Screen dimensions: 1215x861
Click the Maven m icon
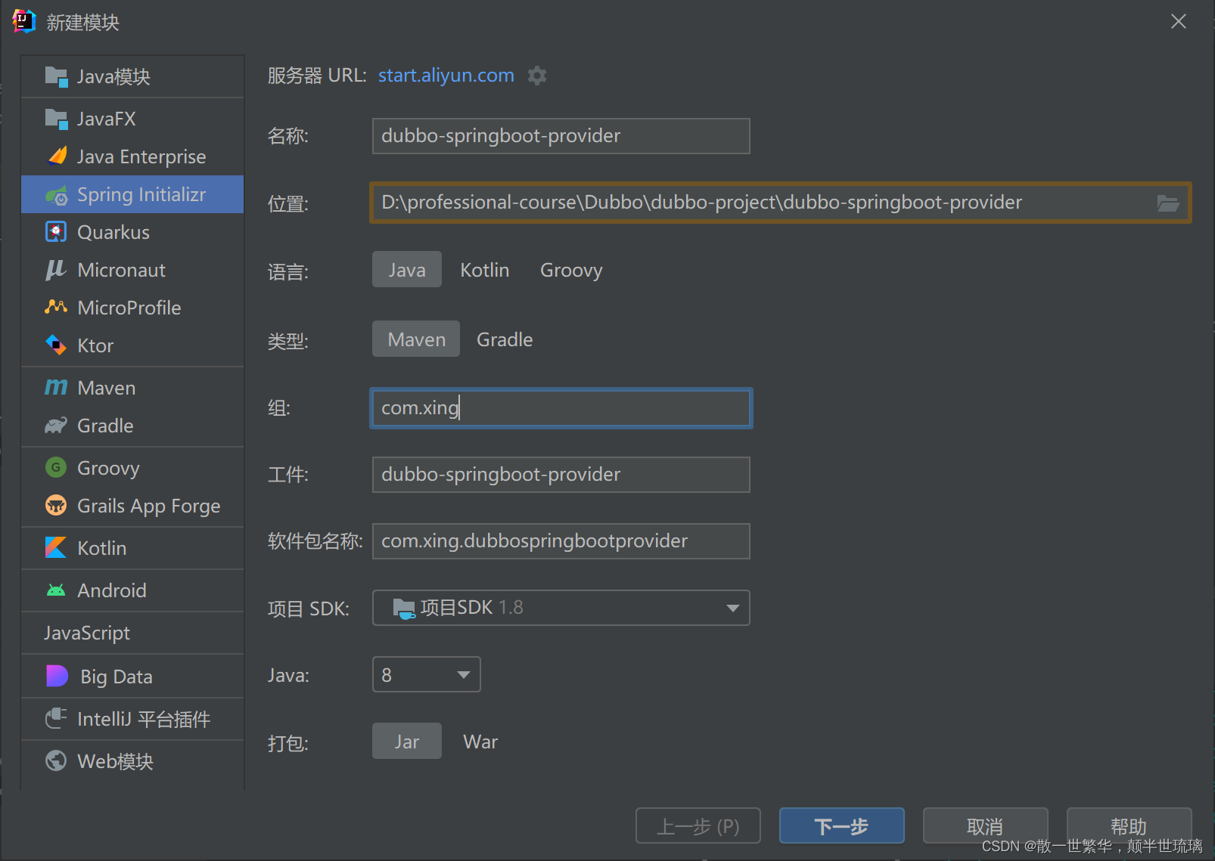pyautogui.click(x=56, y=388)
